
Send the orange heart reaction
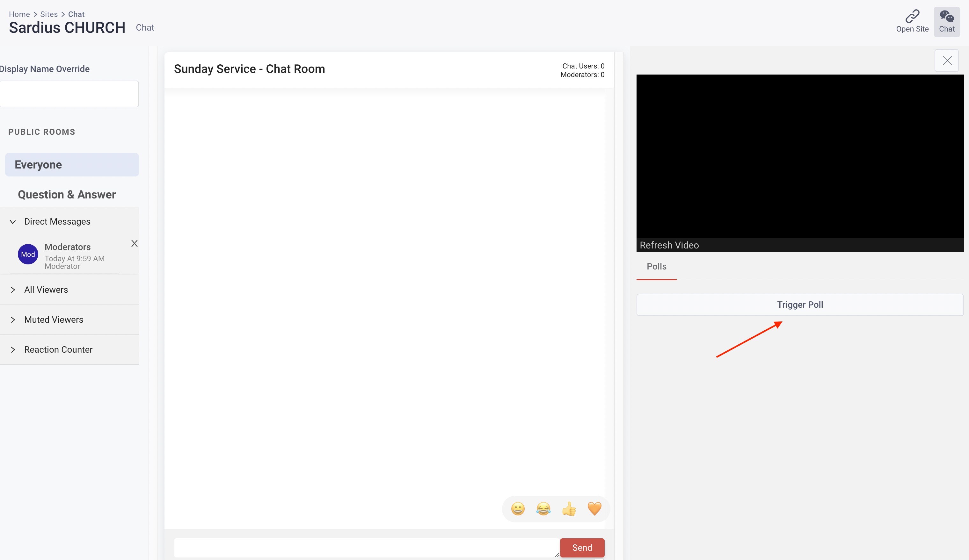[594, 508]
